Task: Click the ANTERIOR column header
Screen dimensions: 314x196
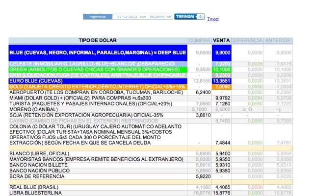Action: coord(278,40)
